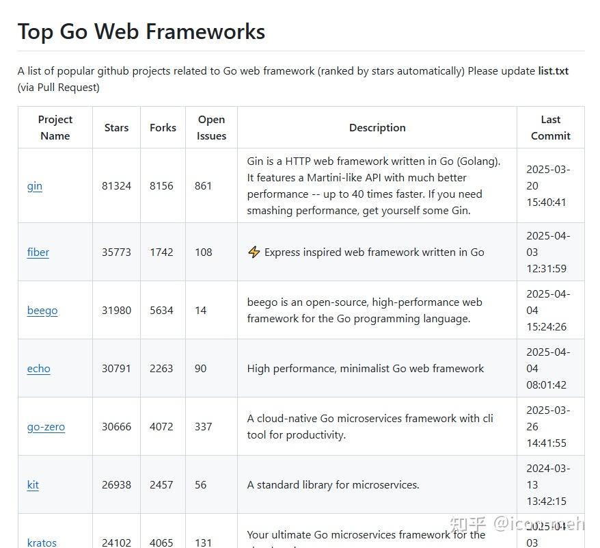Screen dimensions: 600x548
Task: Click the bold list.txt text
Action: tap(553, 71)
